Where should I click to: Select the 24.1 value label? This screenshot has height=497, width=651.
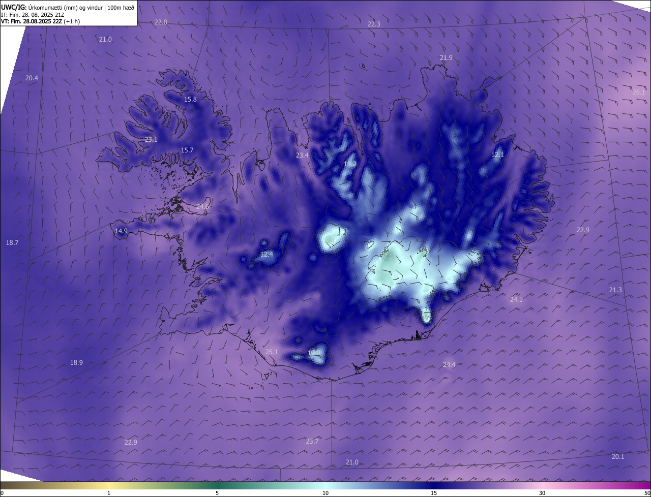(516, 299)
